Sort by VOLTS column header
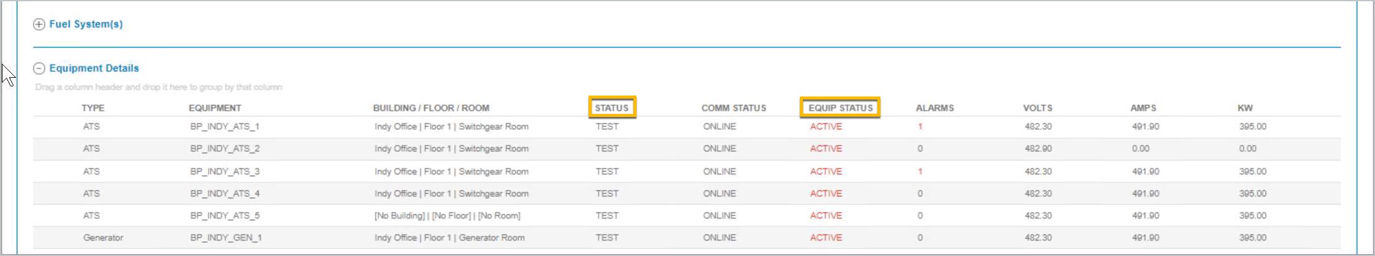The width and height of the screenshot is (1375, 256). tap(1038, 108)
